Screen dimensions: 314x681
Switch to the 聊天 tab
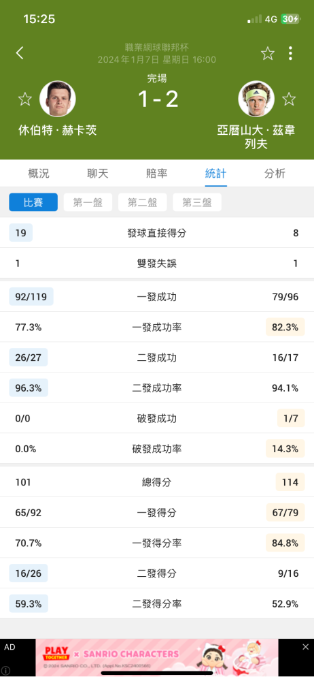click(98, 174)
